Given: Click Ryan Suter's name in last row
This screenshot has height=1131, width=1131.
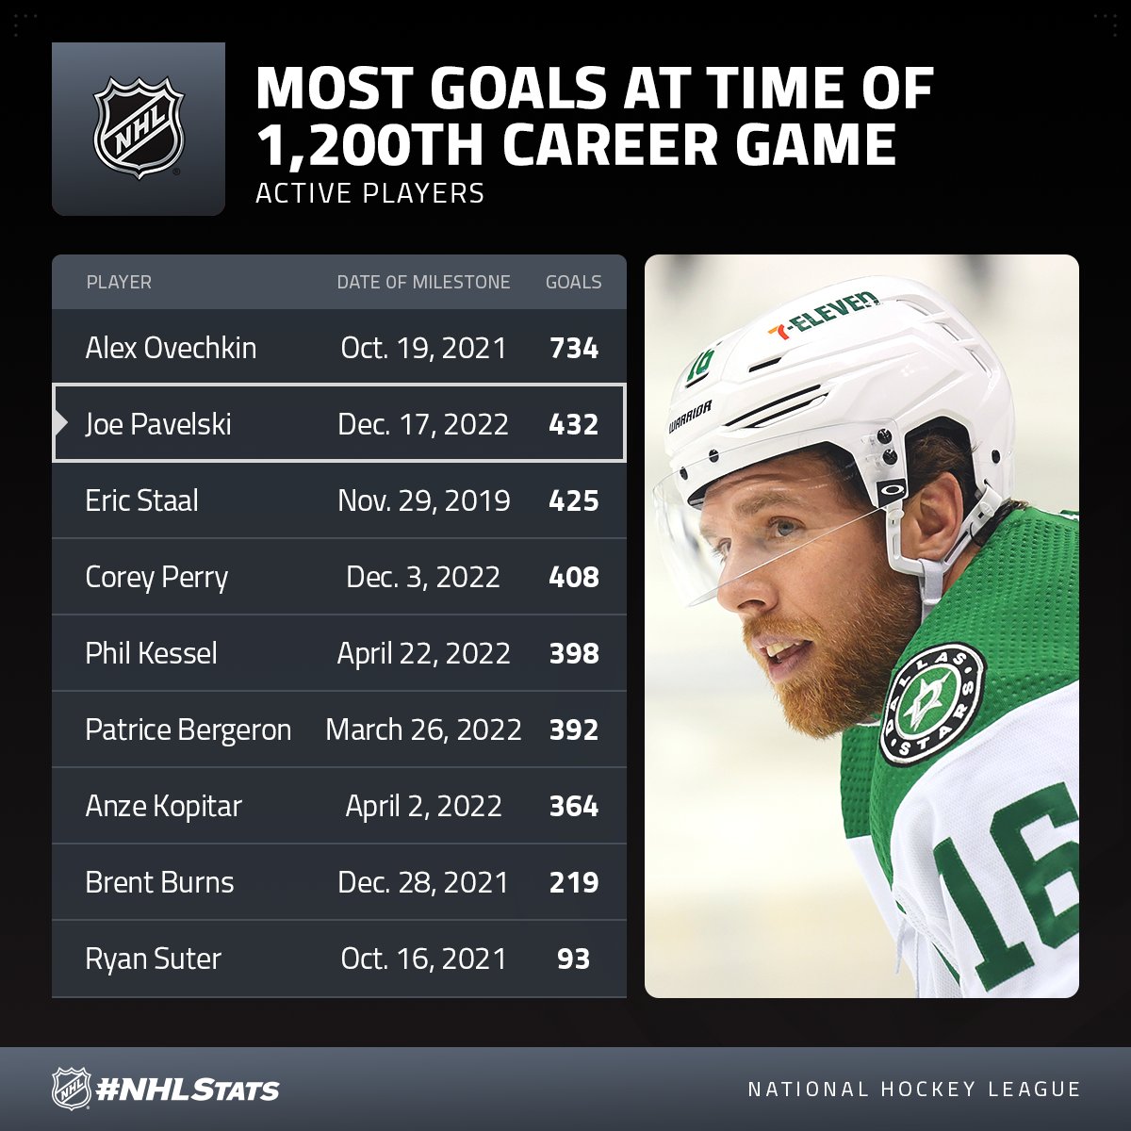Looking at the screenshot, I should tap(153, 959).
